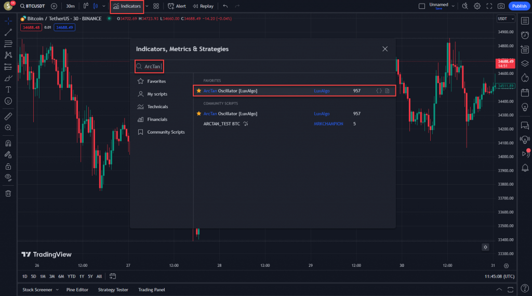The width and height of the screenshot is (532, 296).
Task: Select the Technicals category
Action: [157, 107]
